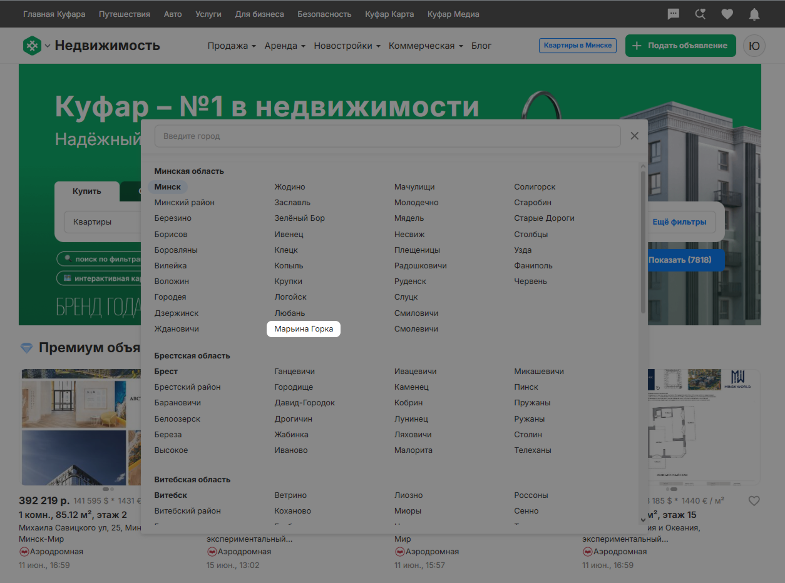Open the Продажа dropdown menu
The height and width of the screenshot is (583, 785).
pos(232,46)
